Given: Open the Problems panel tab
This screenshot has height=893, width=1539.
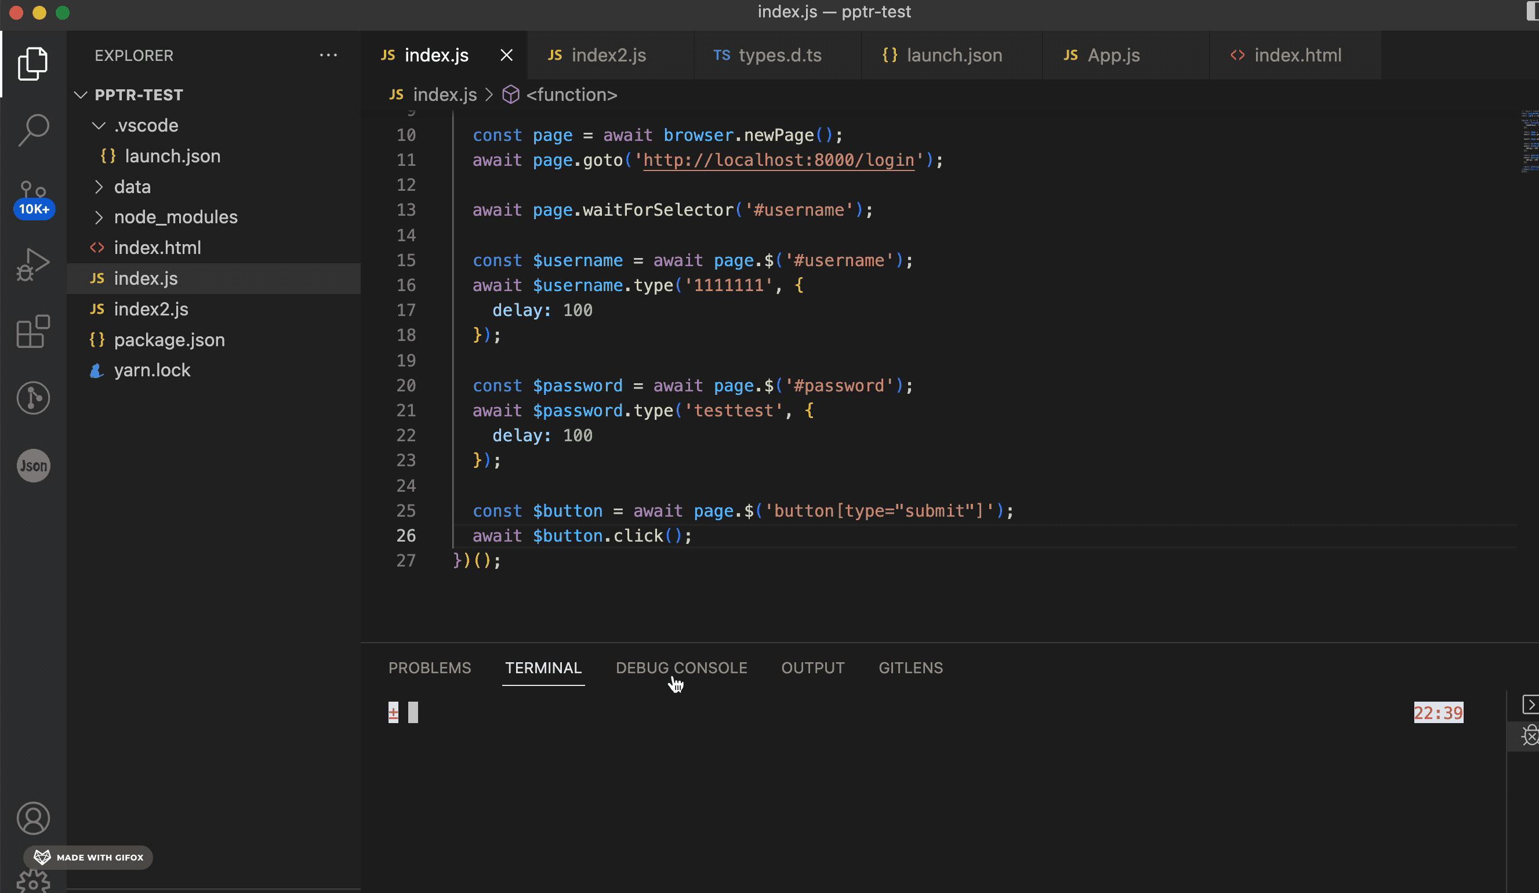Looking at the screenshot, I should 429,667.
